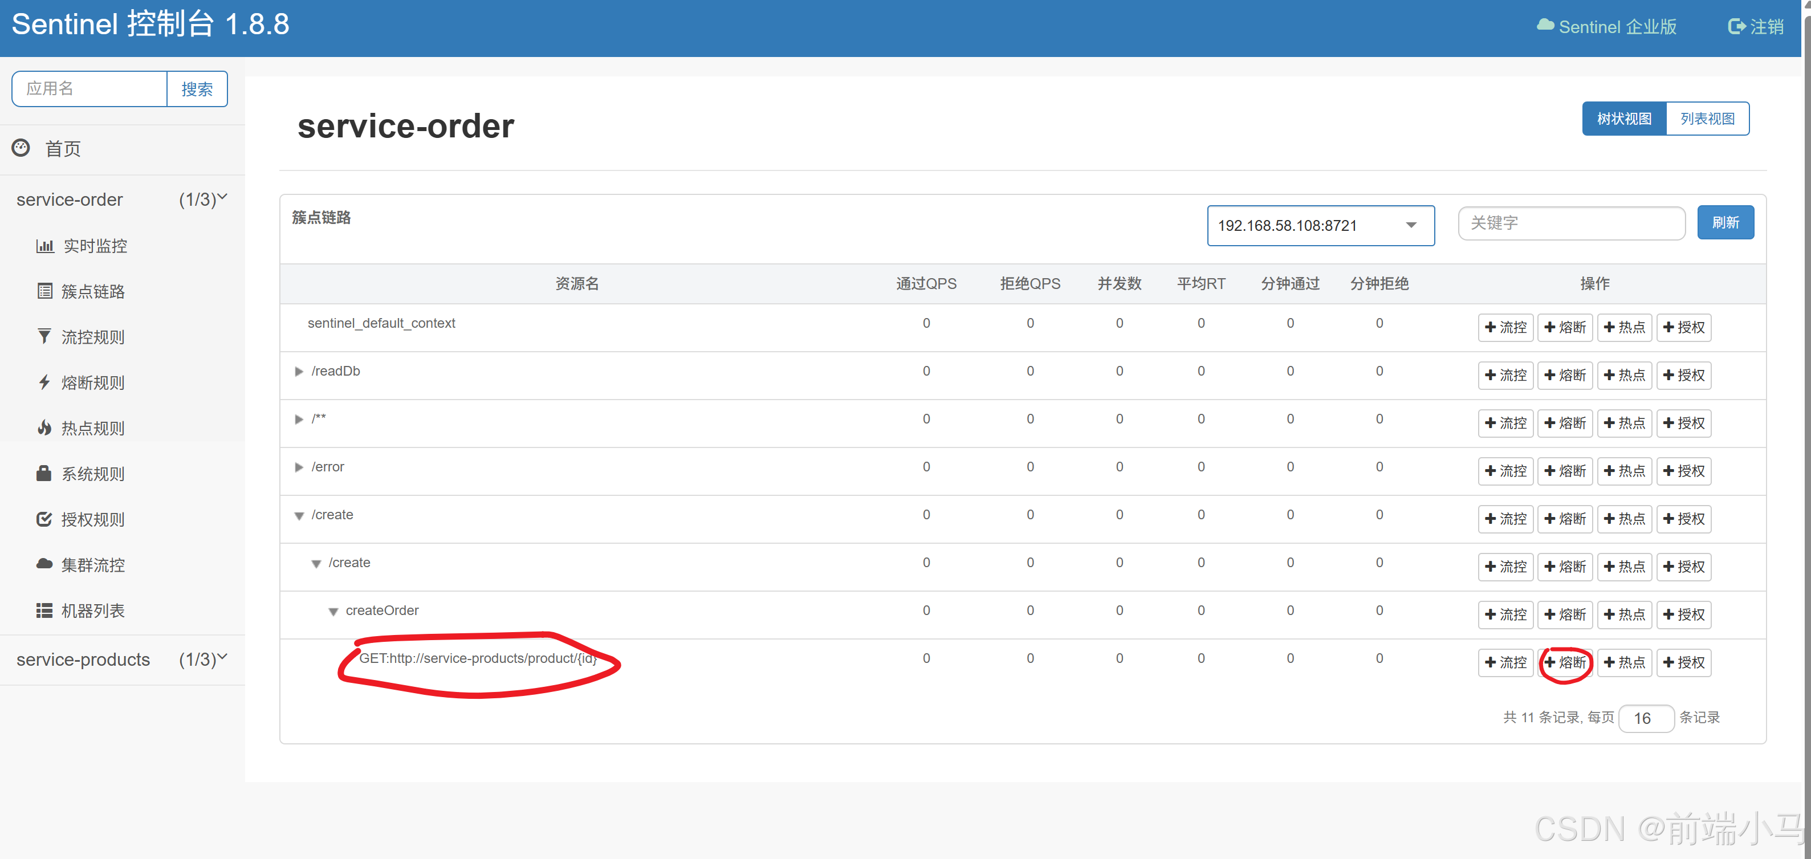Click the 热点规则 flame icon

coord(44,428)
